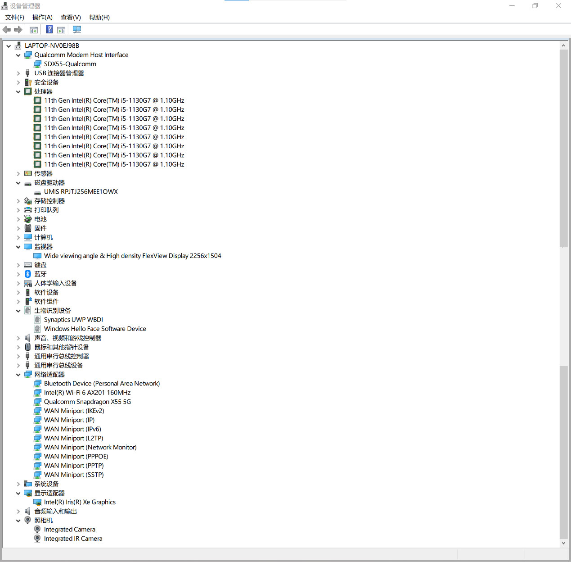Click the 人体学输入设备 category label
Screen dimensions: 571x562
click(56, 283)
